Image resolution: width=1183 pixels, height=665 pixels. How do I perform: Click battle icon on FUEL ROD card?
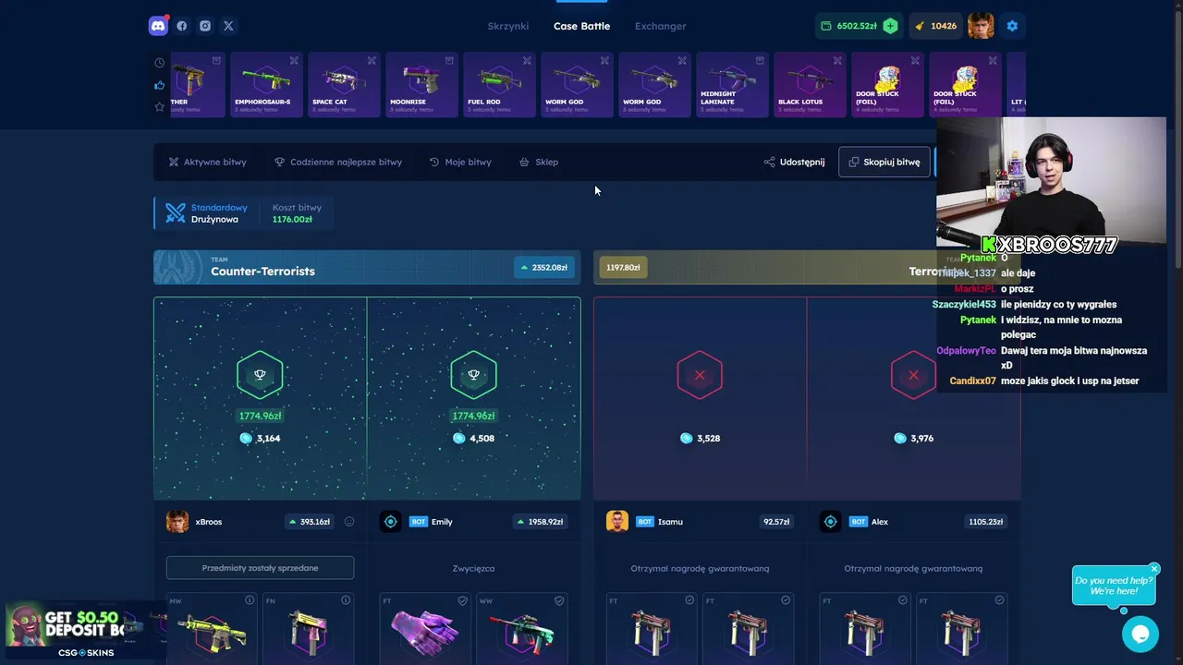(527, 61)
